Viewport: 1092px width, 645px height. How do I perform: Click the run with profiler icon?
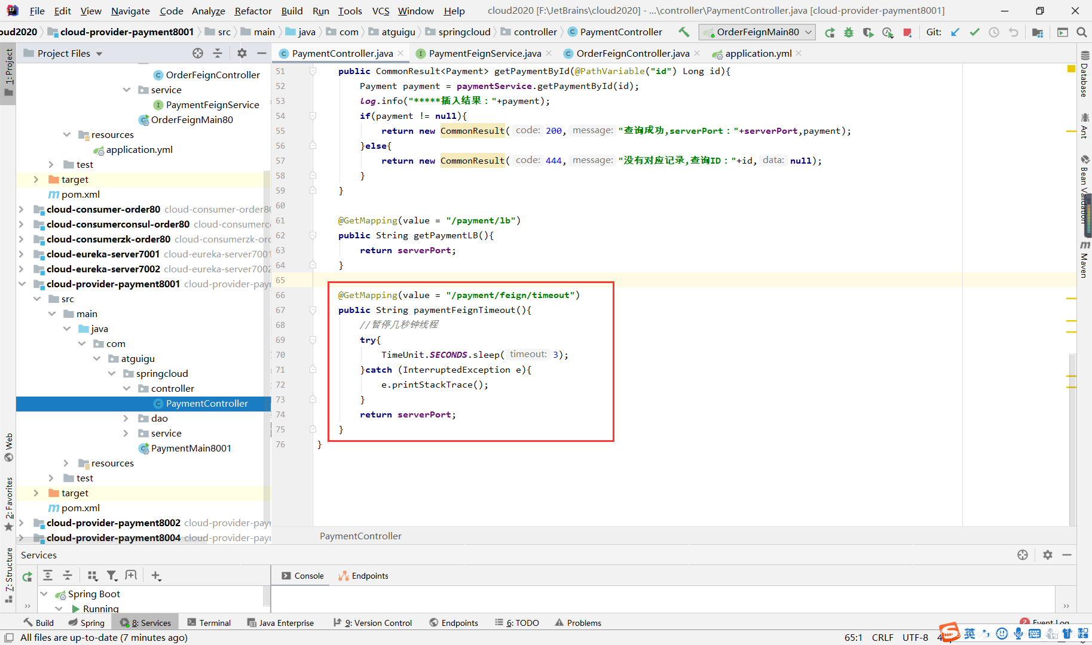888,32
